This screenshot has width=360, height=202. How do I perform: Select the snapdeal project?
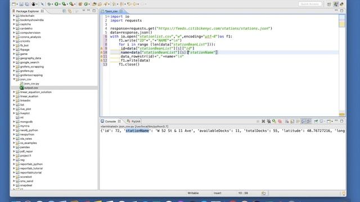coord(26,185)
